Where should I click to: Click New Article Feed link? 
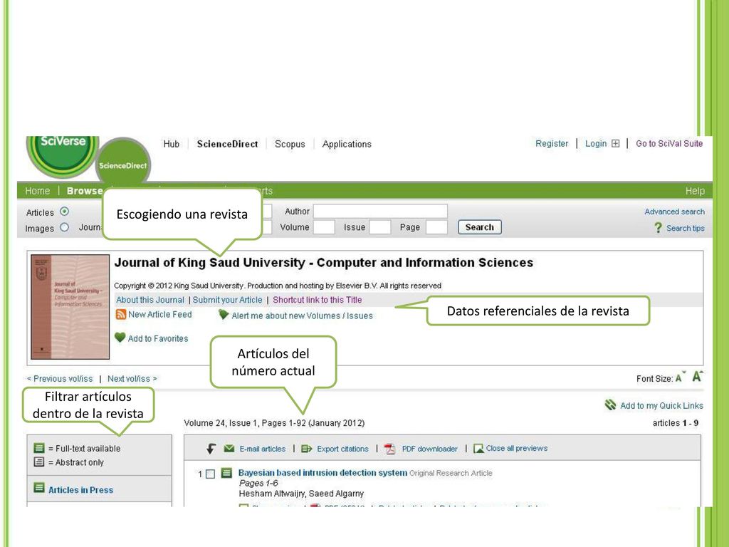pos(159,314)
